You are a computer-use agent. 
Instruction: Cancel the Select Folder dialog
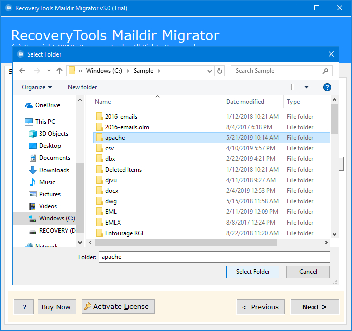pyautogui.click(x=308, y=272)
